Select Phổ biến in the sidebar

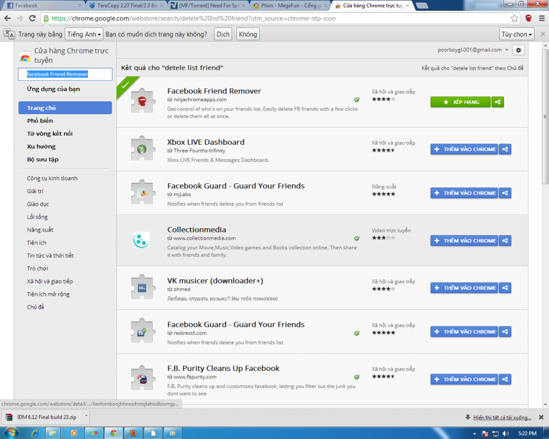[40, 121]
